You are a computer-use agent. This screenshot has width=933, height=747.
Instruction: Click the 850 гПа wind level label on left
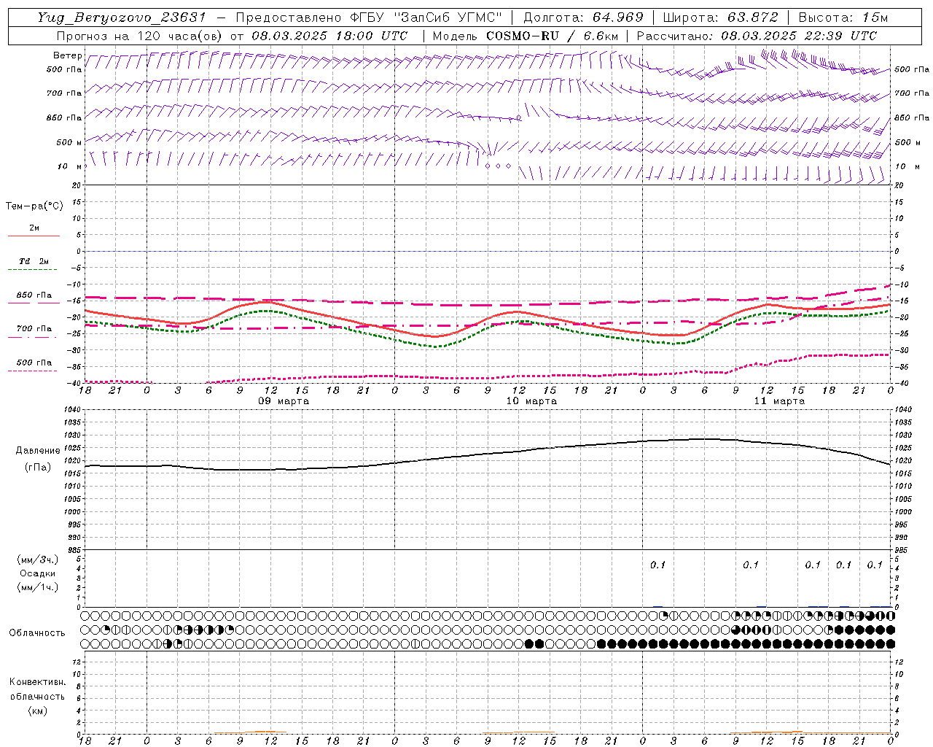coord(64,117)
